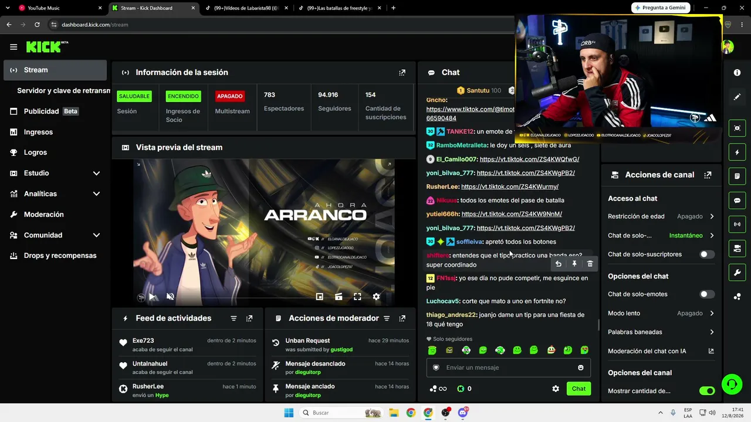
Task: Delete the hovered shiftero chat message
Action: pyautogui.click(x=590, y=264)
